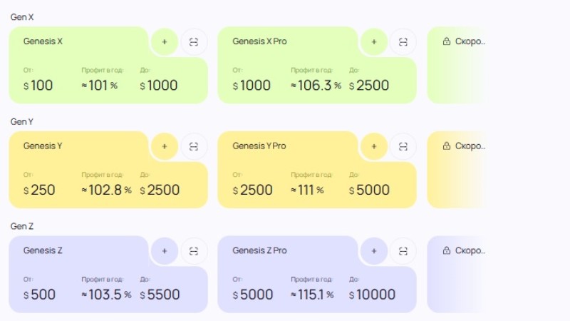This screenshot has height=321, width=570.
Task: Click the Genesis Z 103.5% profit value
Action: tap(107, 295)
